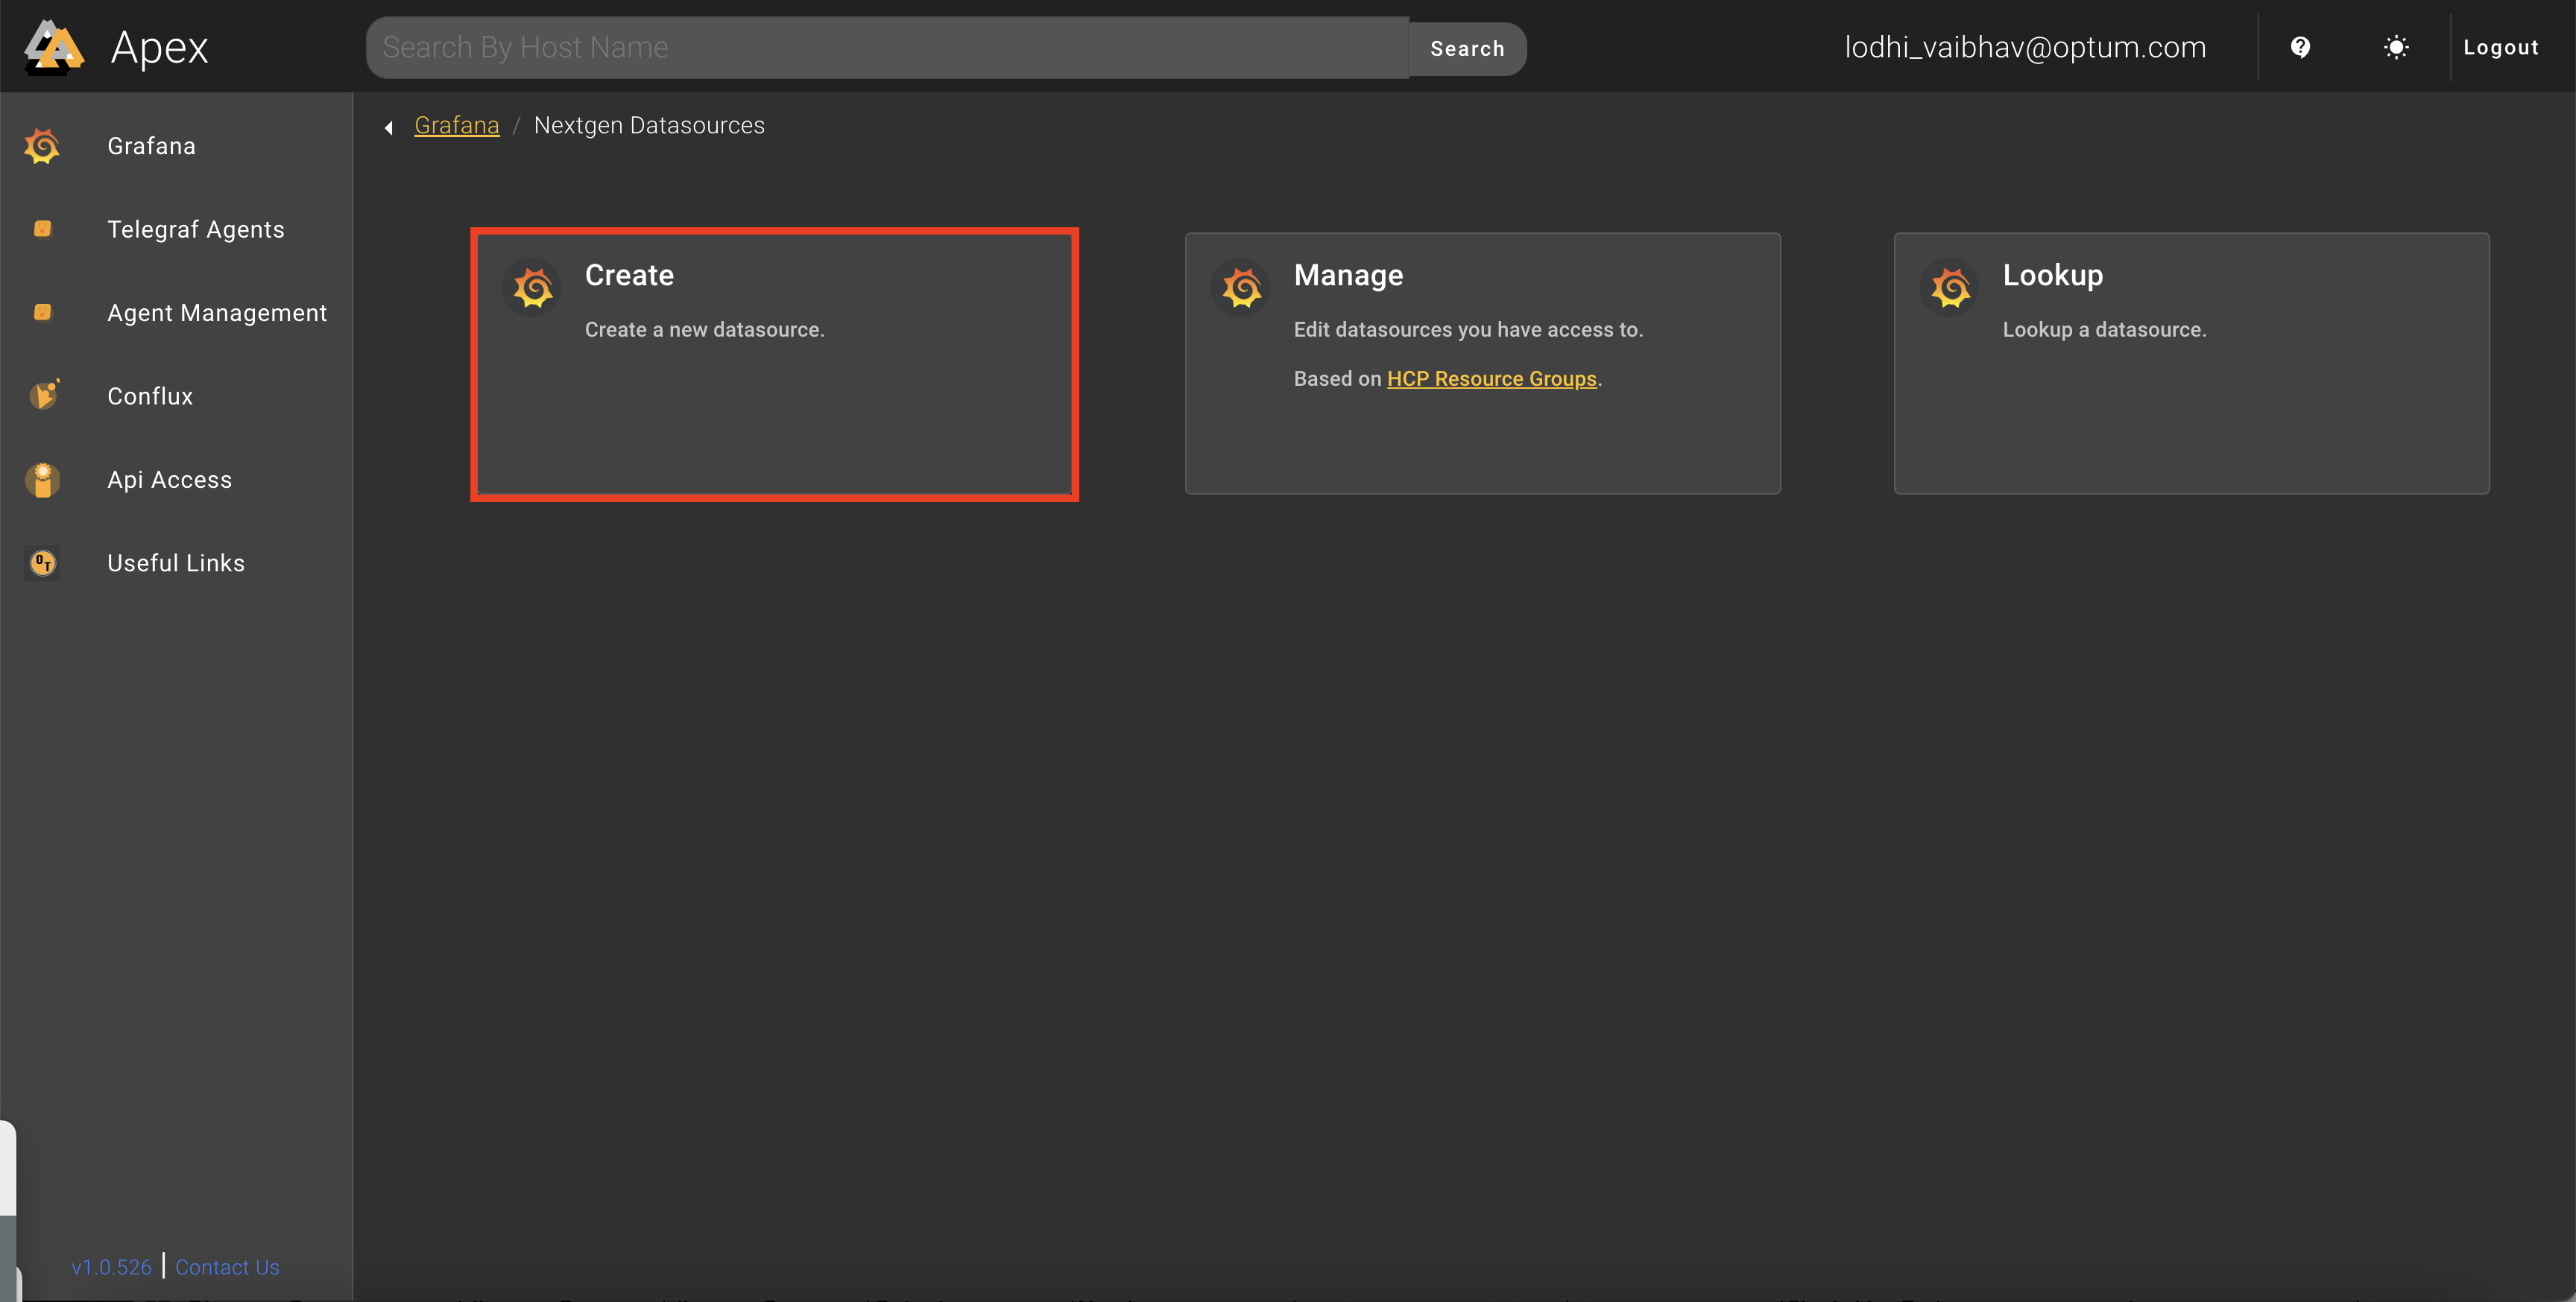This screenshot has height=1302, width=2576.
Task: Open the Lookup datasource card
Action: tap(2192, 363)
